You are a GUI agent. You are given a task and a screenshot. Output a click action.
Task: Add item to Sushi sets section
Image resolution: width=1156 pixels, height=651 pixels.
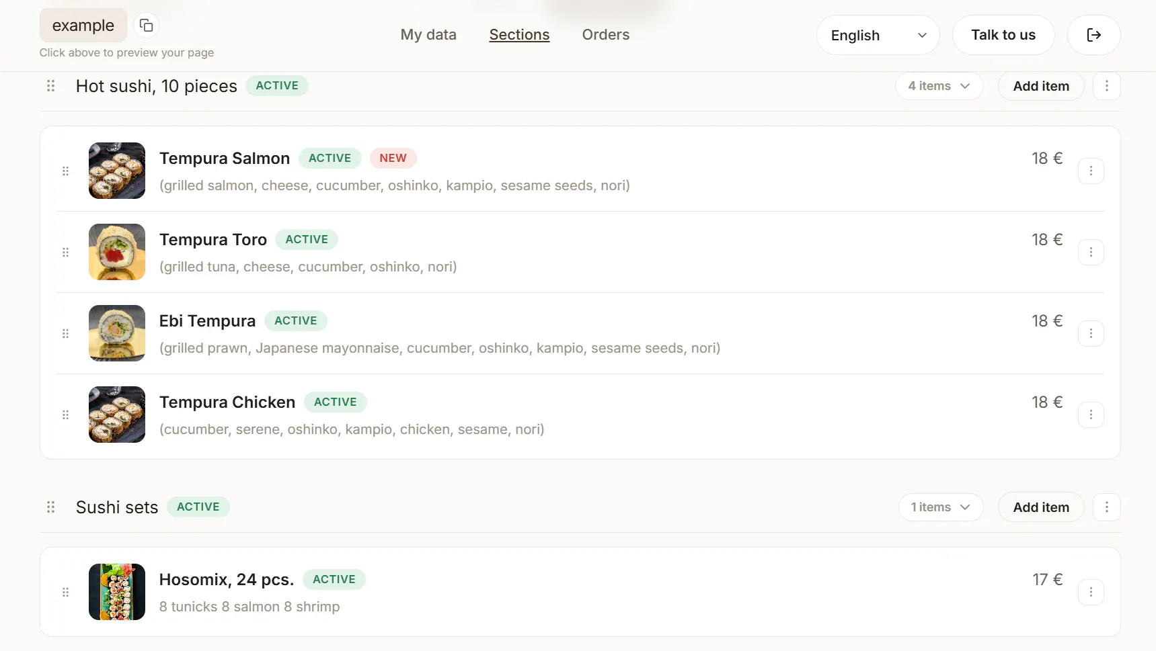tap(1041, 507)
